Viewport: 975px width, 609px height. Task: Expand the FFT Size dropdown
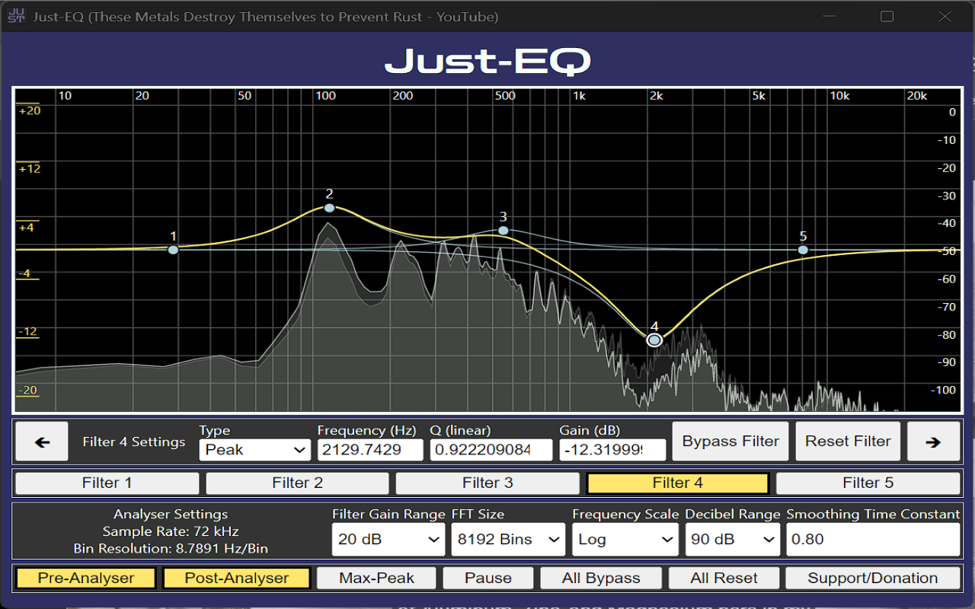pos(508,539)
